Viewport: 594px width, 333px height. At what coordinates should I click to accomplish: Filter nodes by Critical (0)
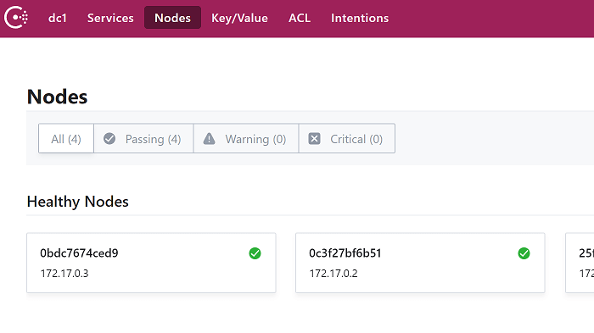(x=346, y=138)
